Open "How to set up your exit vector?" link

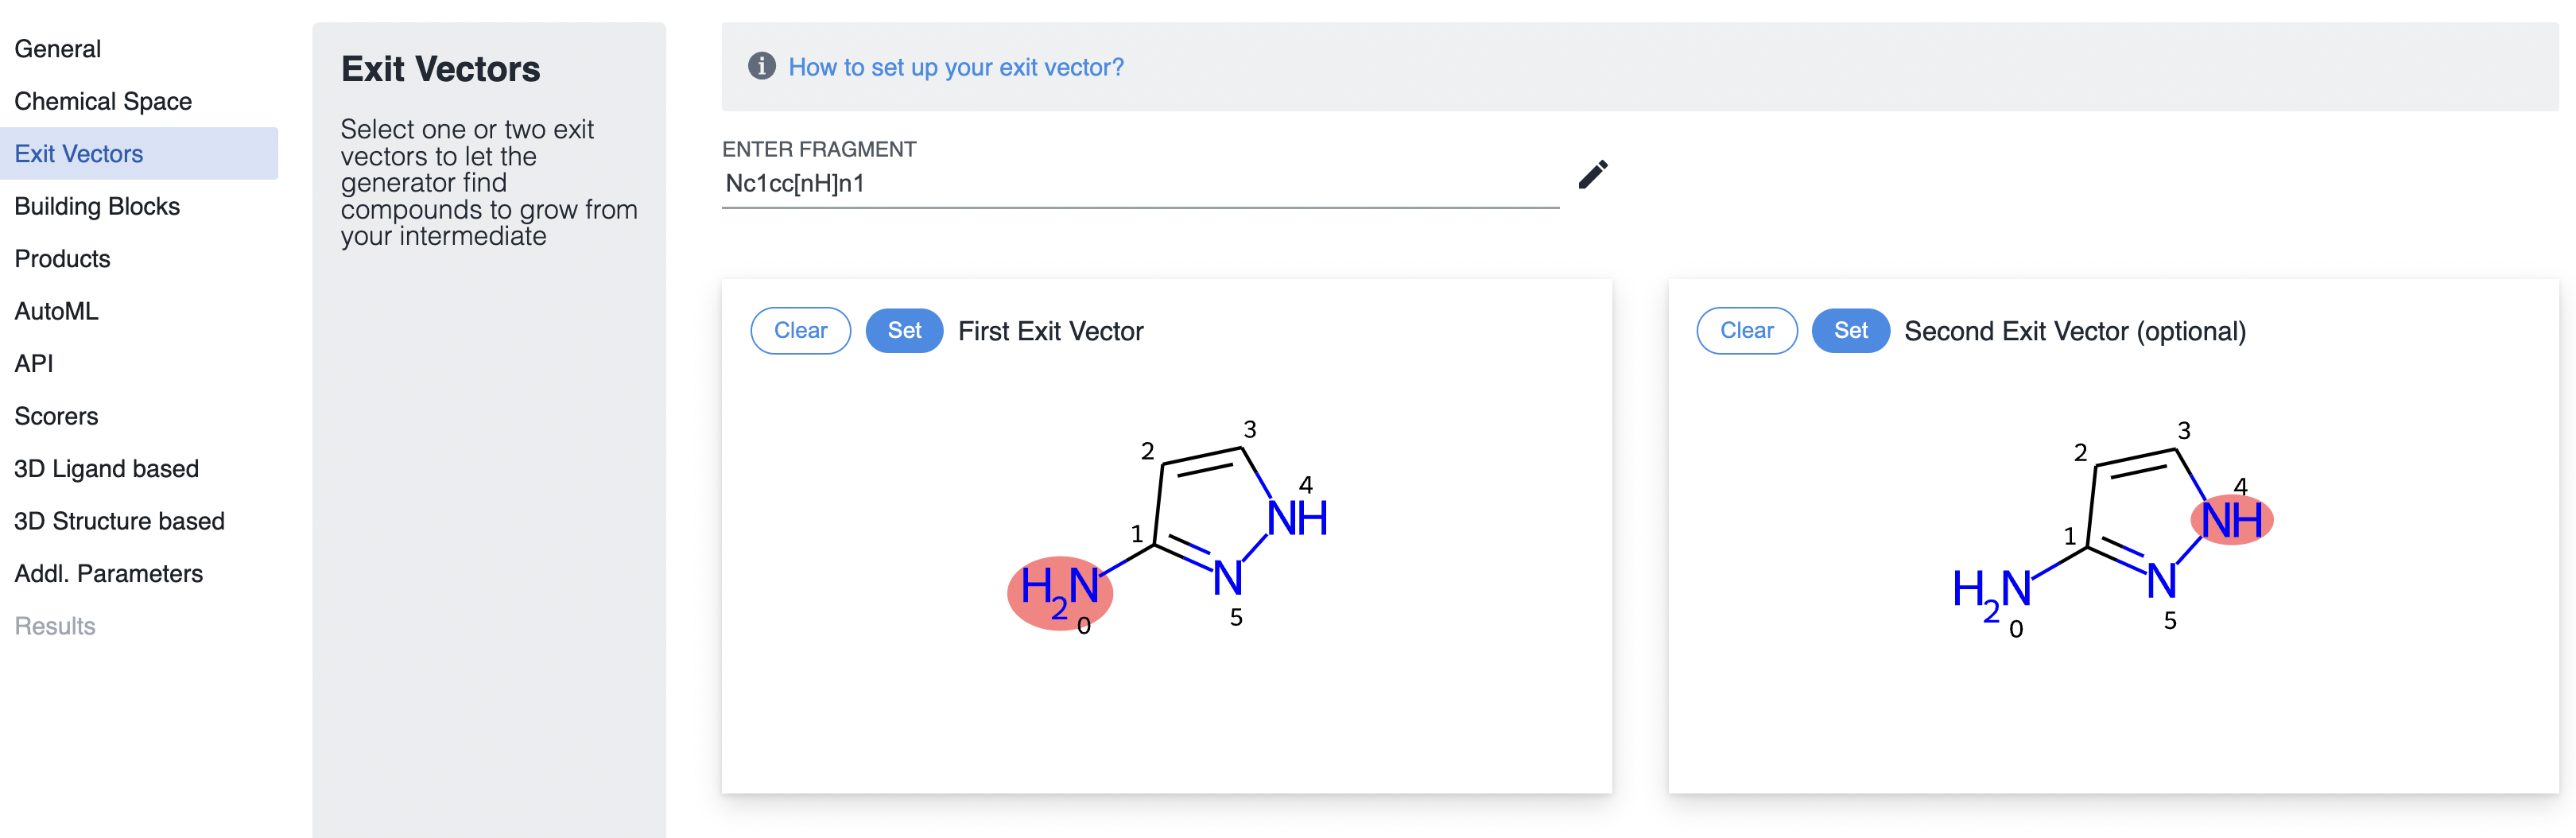[955, 67]
